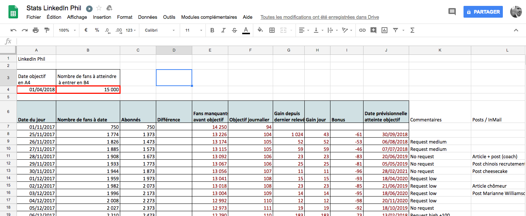Screen dimensions: 526x216
Task: Open the text color picker
Action: click(x=246, y=30)
